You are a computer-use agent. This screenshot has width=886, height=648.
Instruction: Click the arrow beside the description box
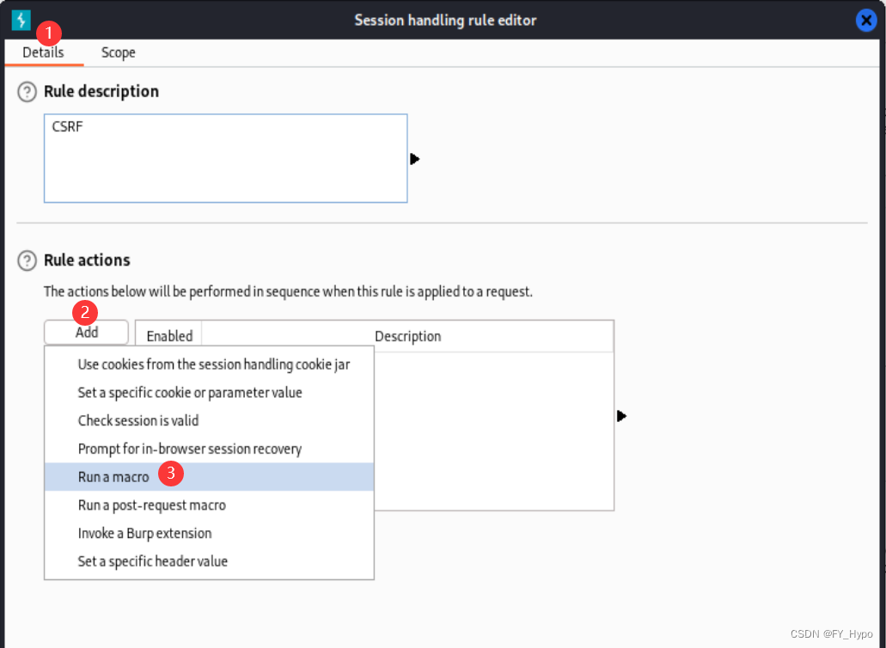(x=415, y=159)
